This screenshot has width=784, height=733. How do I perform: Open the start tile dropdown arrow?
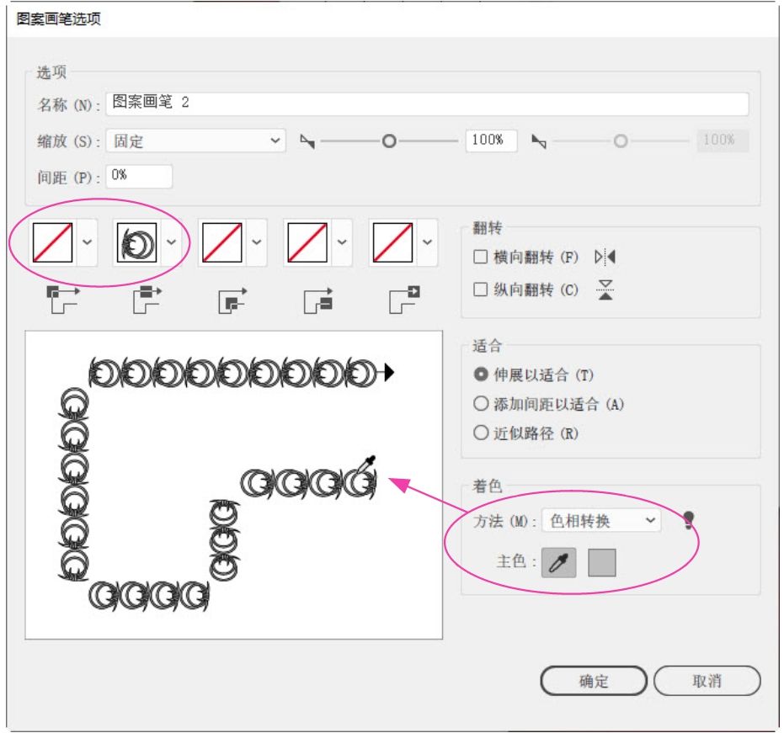(x=342, y=242)
